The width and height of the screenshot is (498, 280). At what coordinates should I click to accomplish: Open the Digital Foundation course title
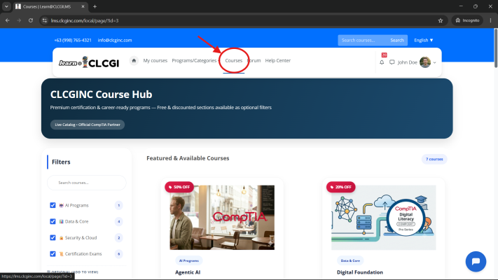coord(360,272)
